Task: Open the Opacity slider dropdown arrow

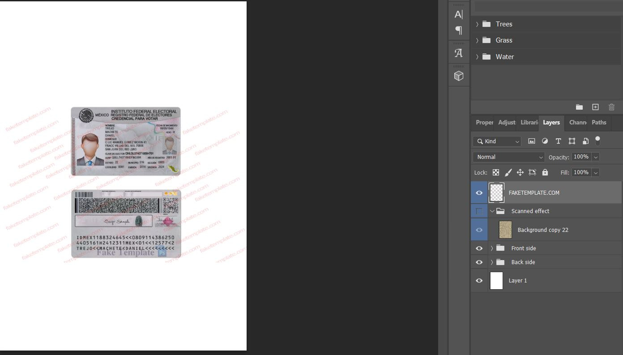Action: coord(595,157)
